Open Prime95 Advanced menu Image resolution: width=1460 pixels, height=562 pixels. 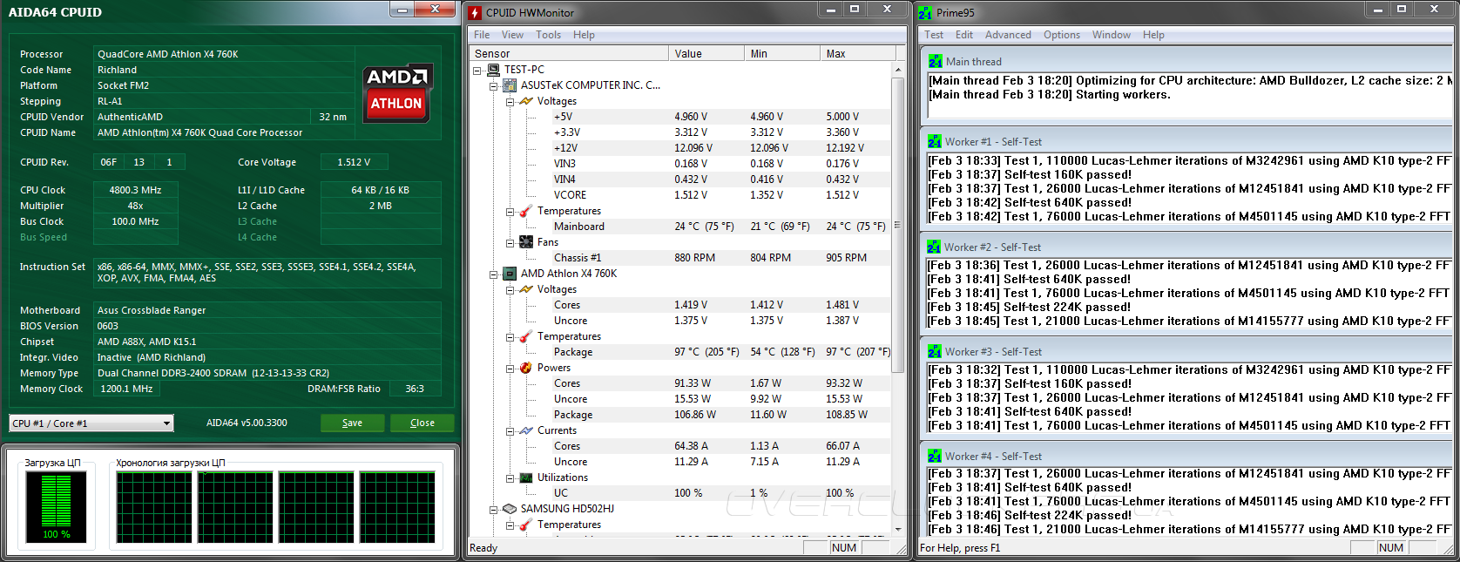(1008, 35)
